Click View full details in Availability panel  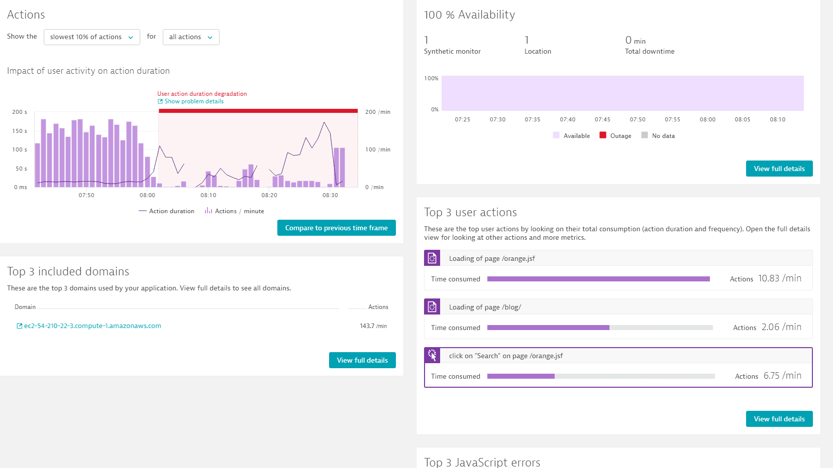tap(779, 169)
